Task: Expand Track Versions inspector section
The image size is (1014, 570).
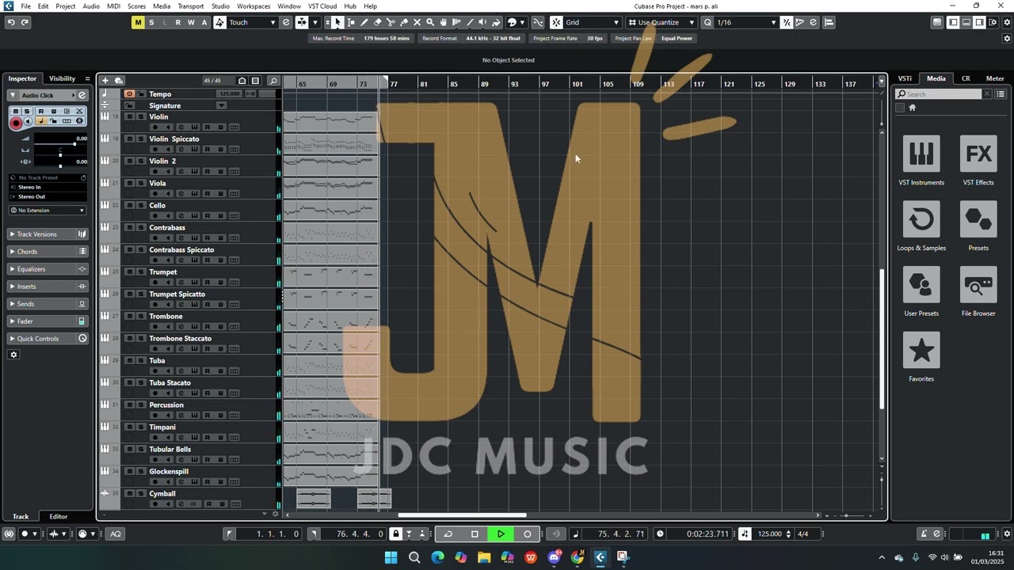Action: [x=48, y=234]
